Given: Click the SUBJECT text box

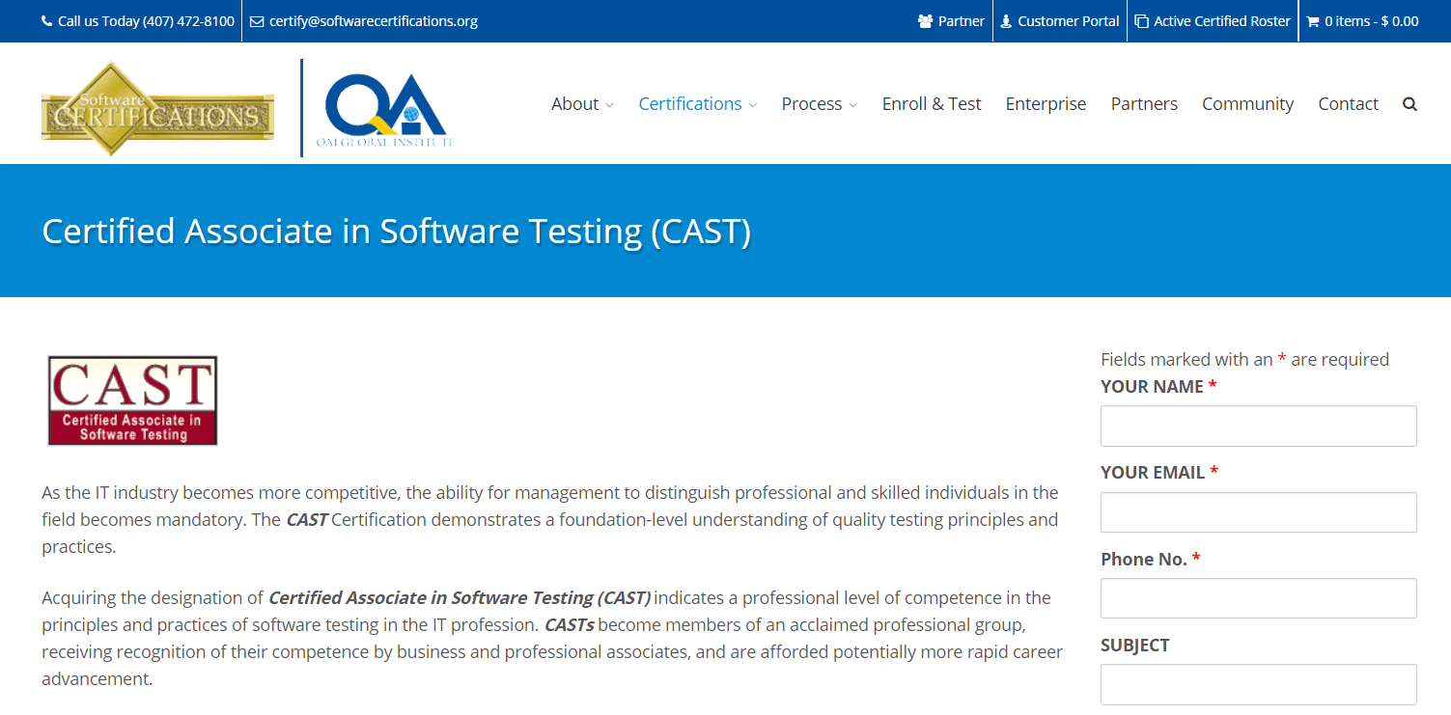Looking at the screenshot, I should pos(1258,684).
